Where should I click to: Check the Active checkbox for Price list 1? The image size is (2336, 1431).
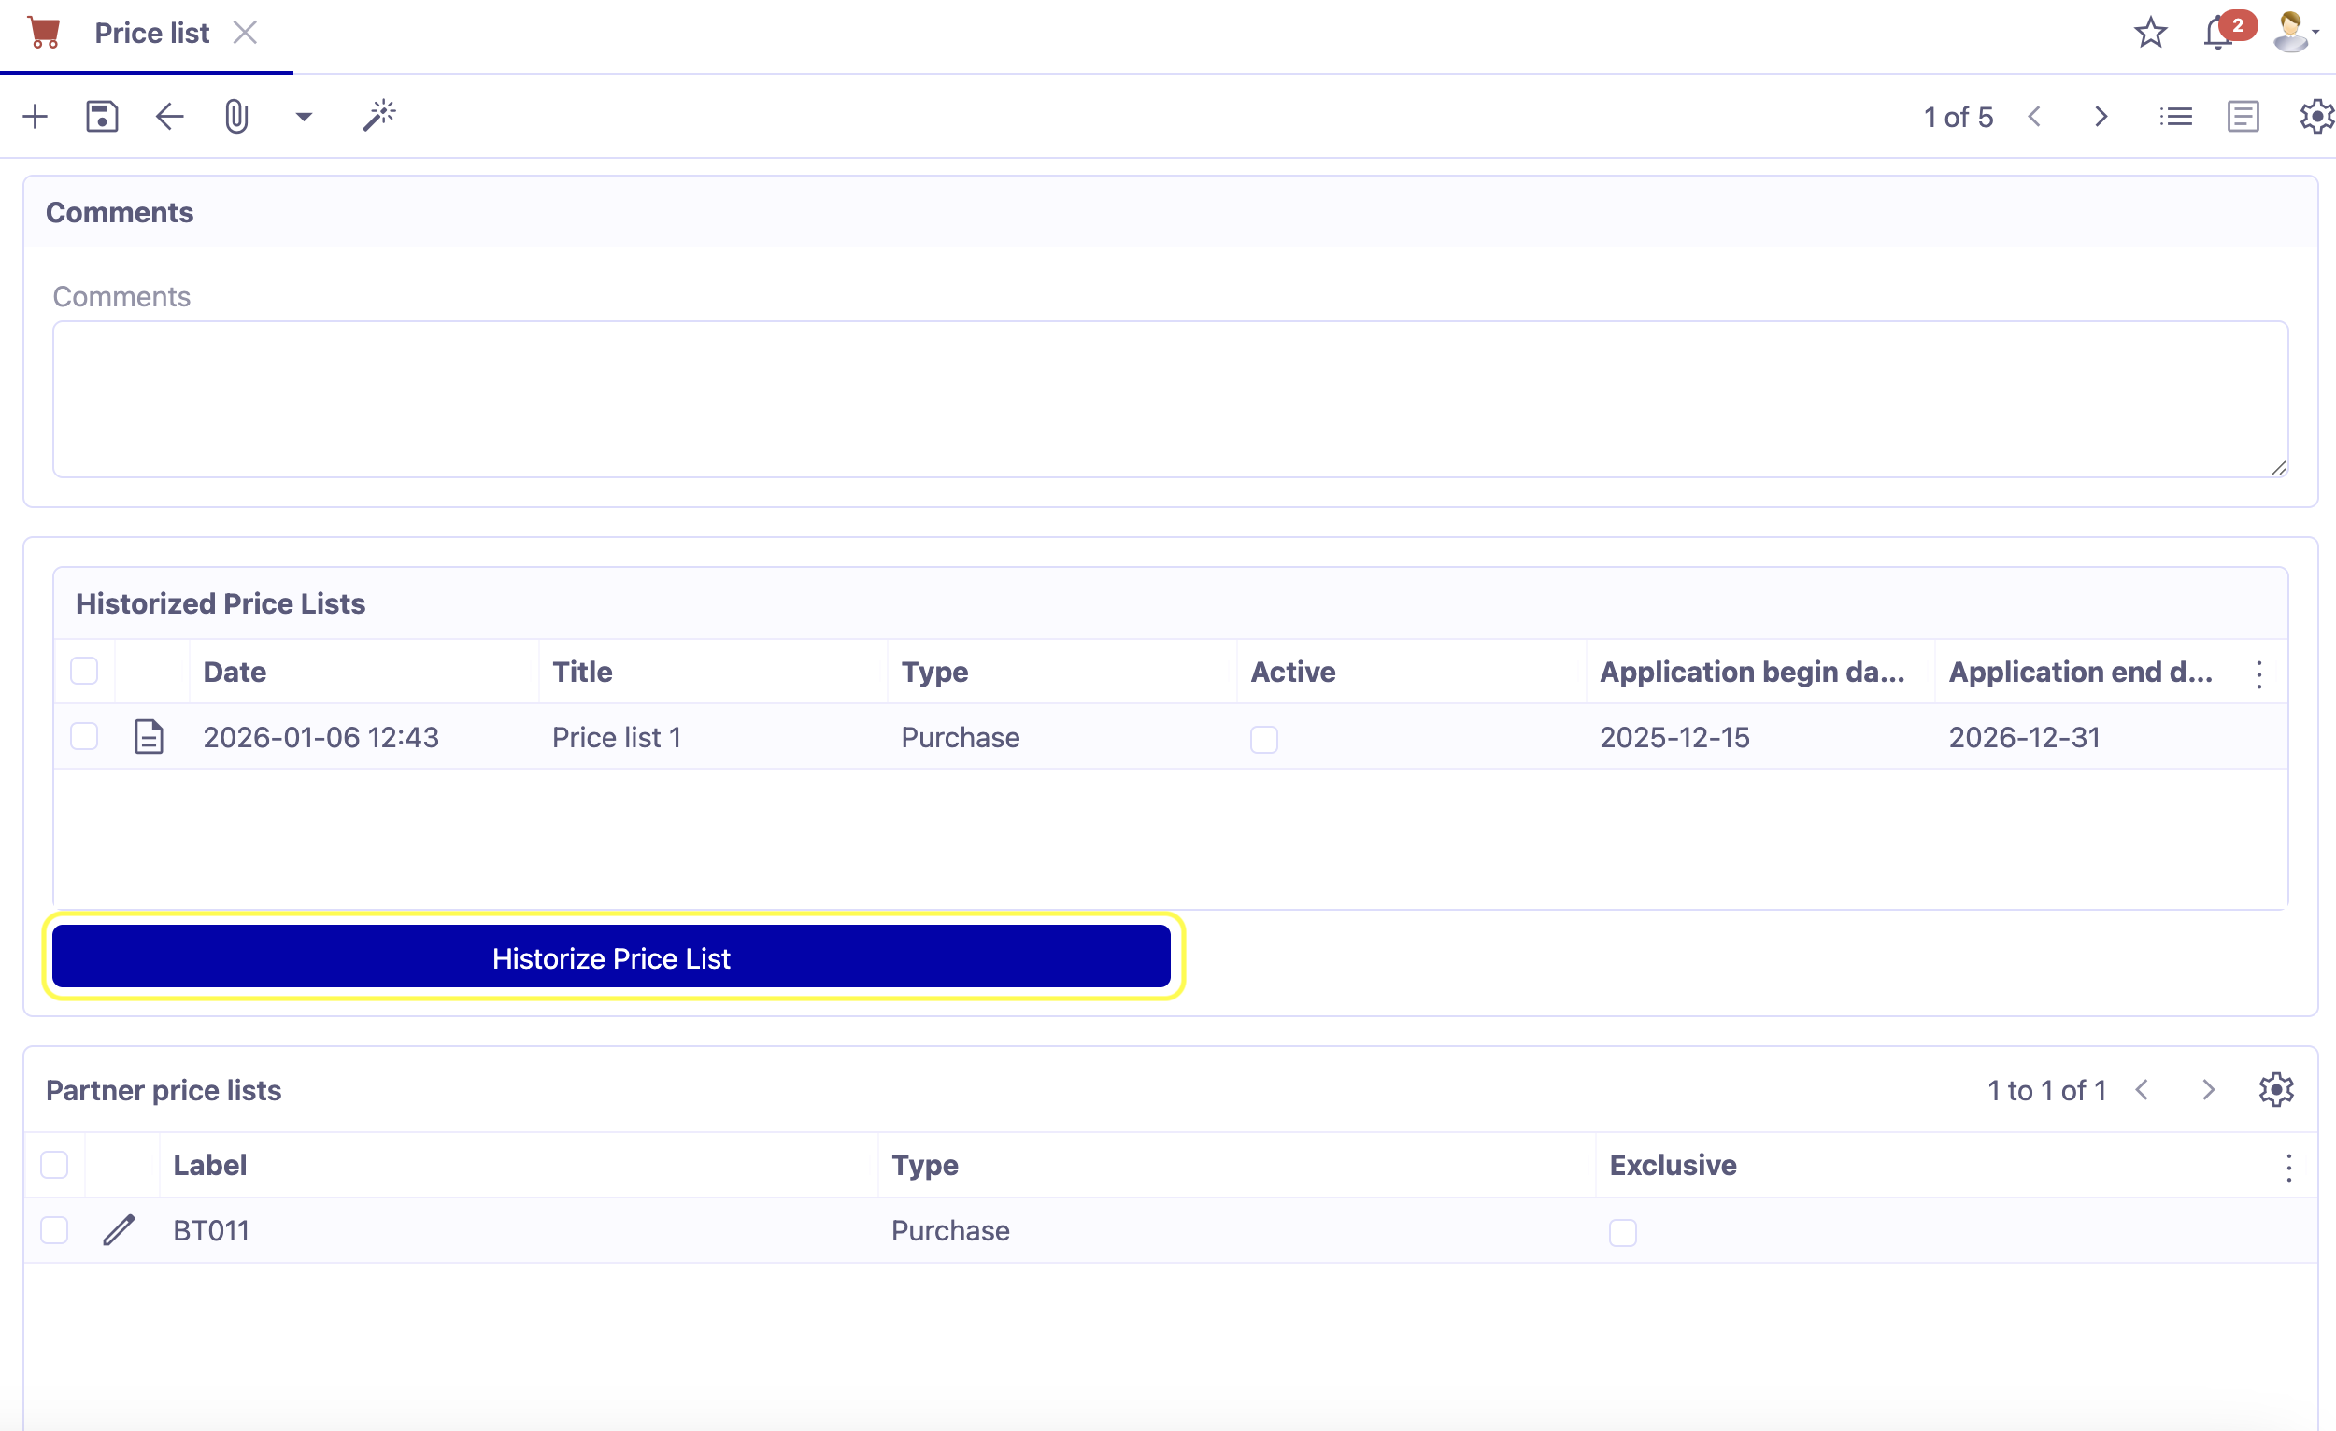(1263, 739)
